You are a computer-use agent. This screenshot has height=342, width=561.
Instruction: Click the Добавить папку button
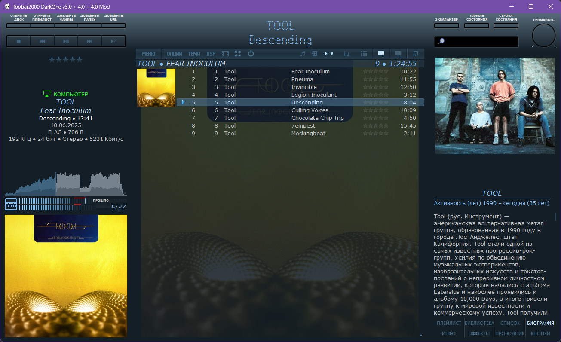(89, 26)
